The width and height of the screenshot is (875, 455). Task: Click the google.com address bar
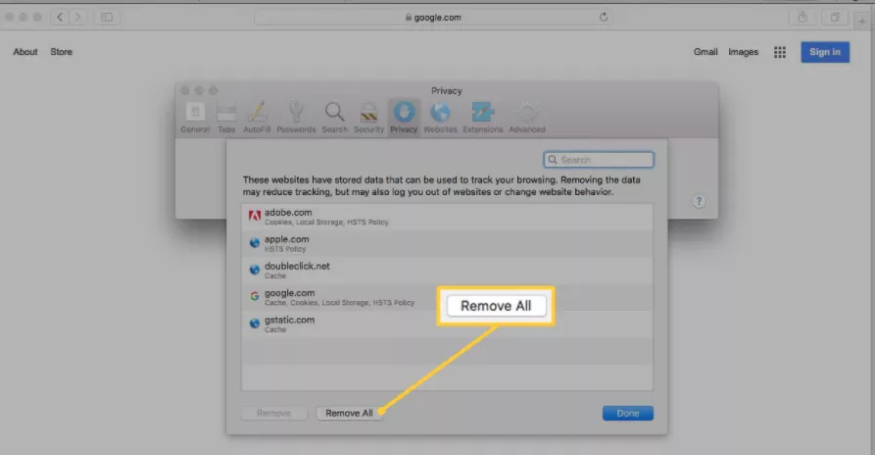tap(432, 18)
